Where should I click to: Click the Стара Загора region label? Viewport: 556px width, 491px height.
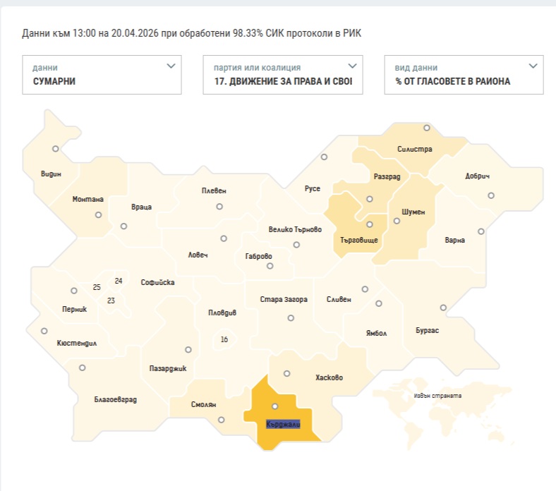click(x=283, y=299)
